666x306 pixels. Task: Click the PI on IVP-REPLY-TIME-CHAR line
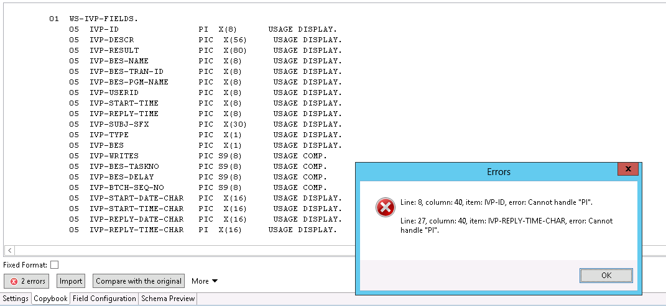click(x=203, y=230)
